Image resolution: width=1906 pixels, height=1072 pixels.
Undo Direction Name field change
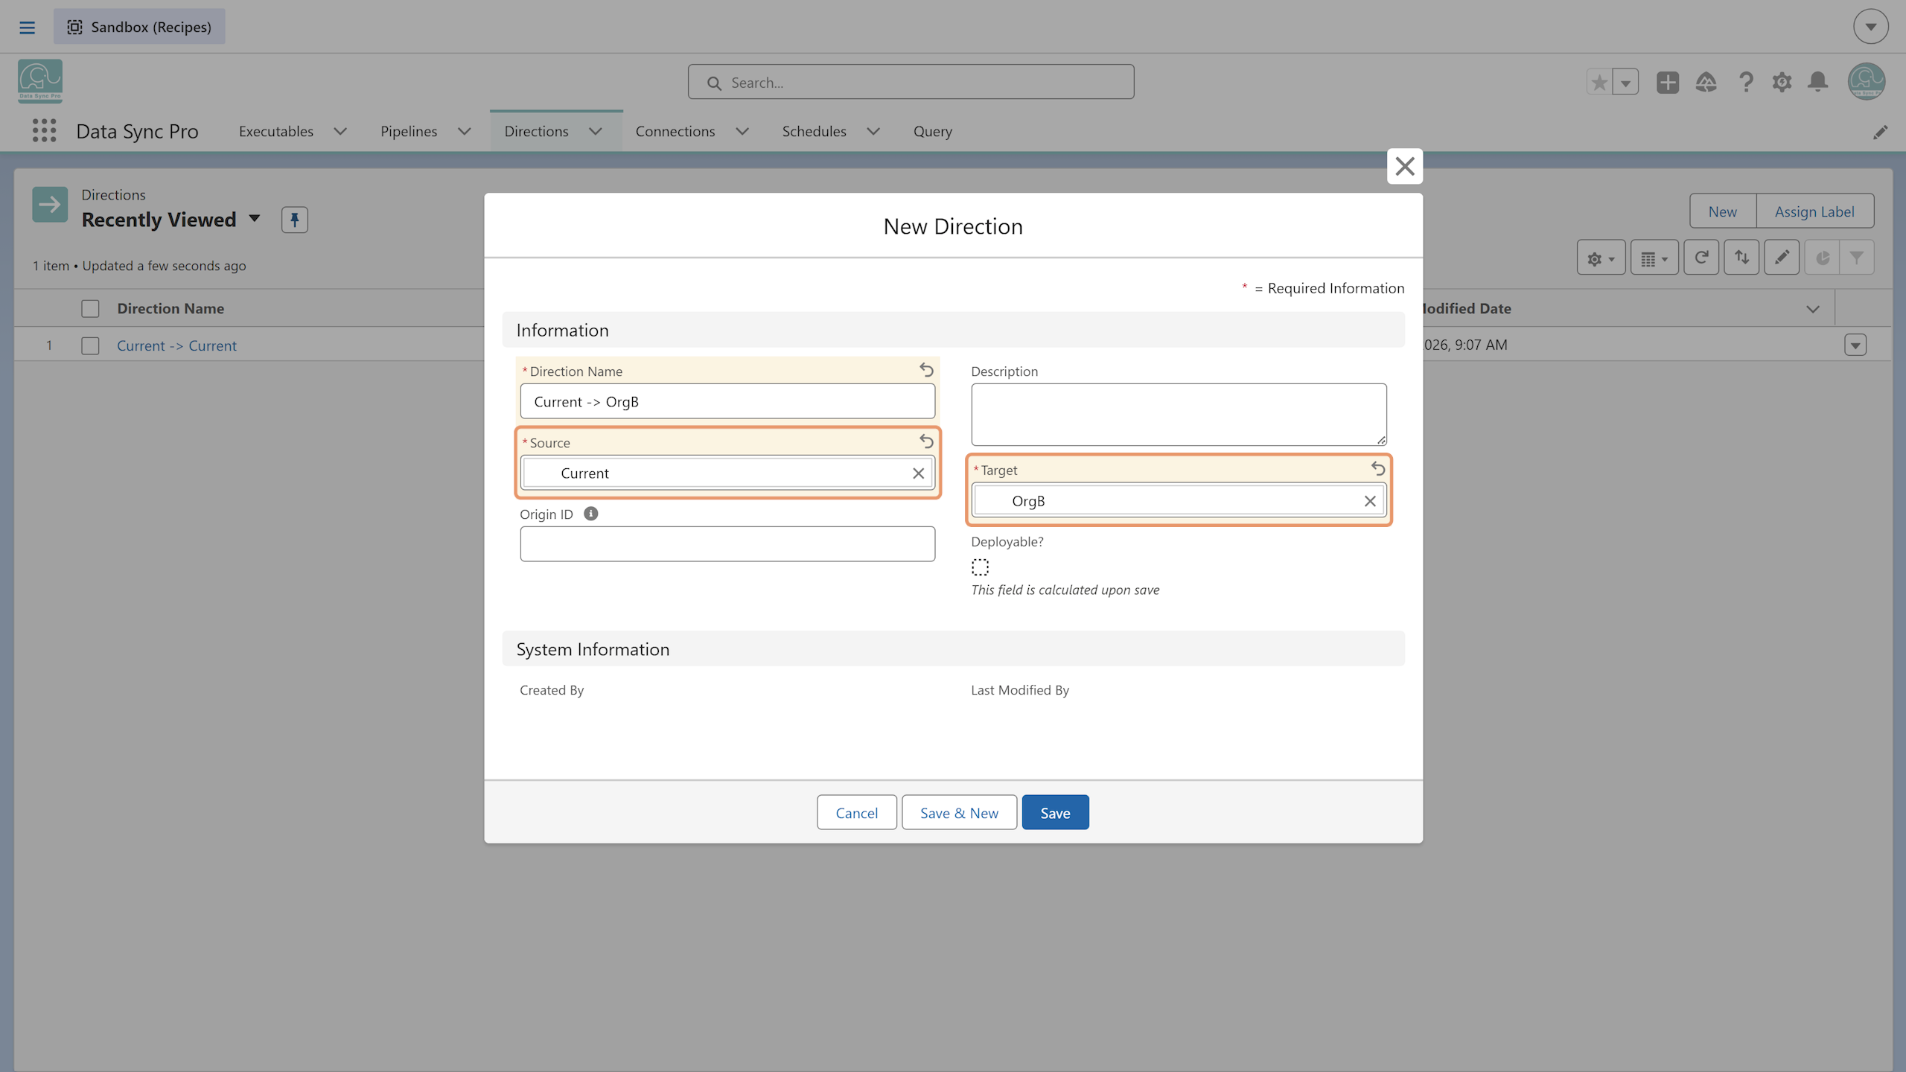click(x=926, y=369)
